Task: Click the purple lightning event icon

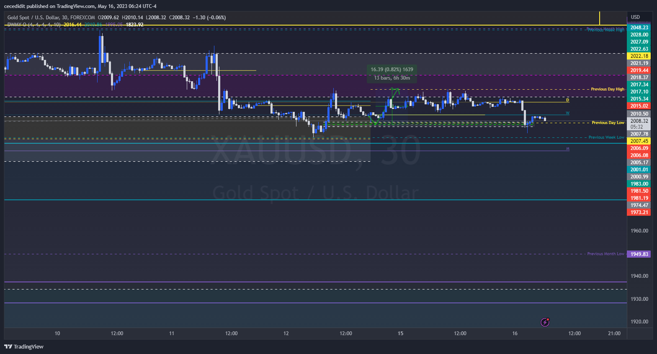Action: click(x=545, y=322)
